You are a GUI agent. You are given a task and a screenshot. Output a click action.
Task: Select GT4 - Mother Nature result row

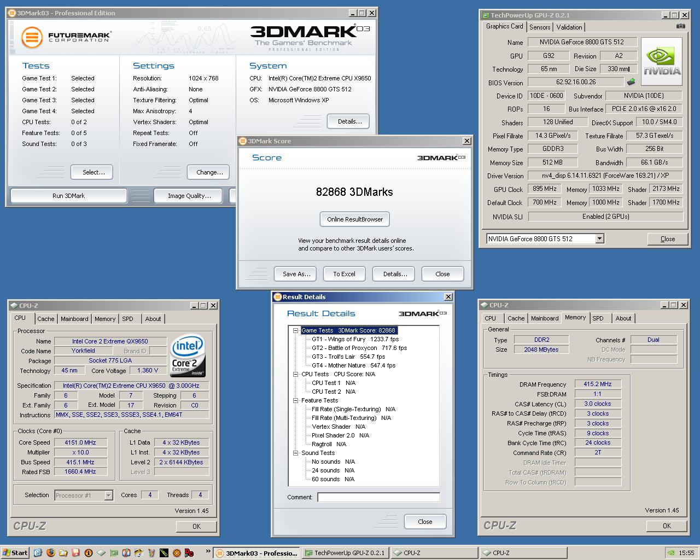(354, 365)
